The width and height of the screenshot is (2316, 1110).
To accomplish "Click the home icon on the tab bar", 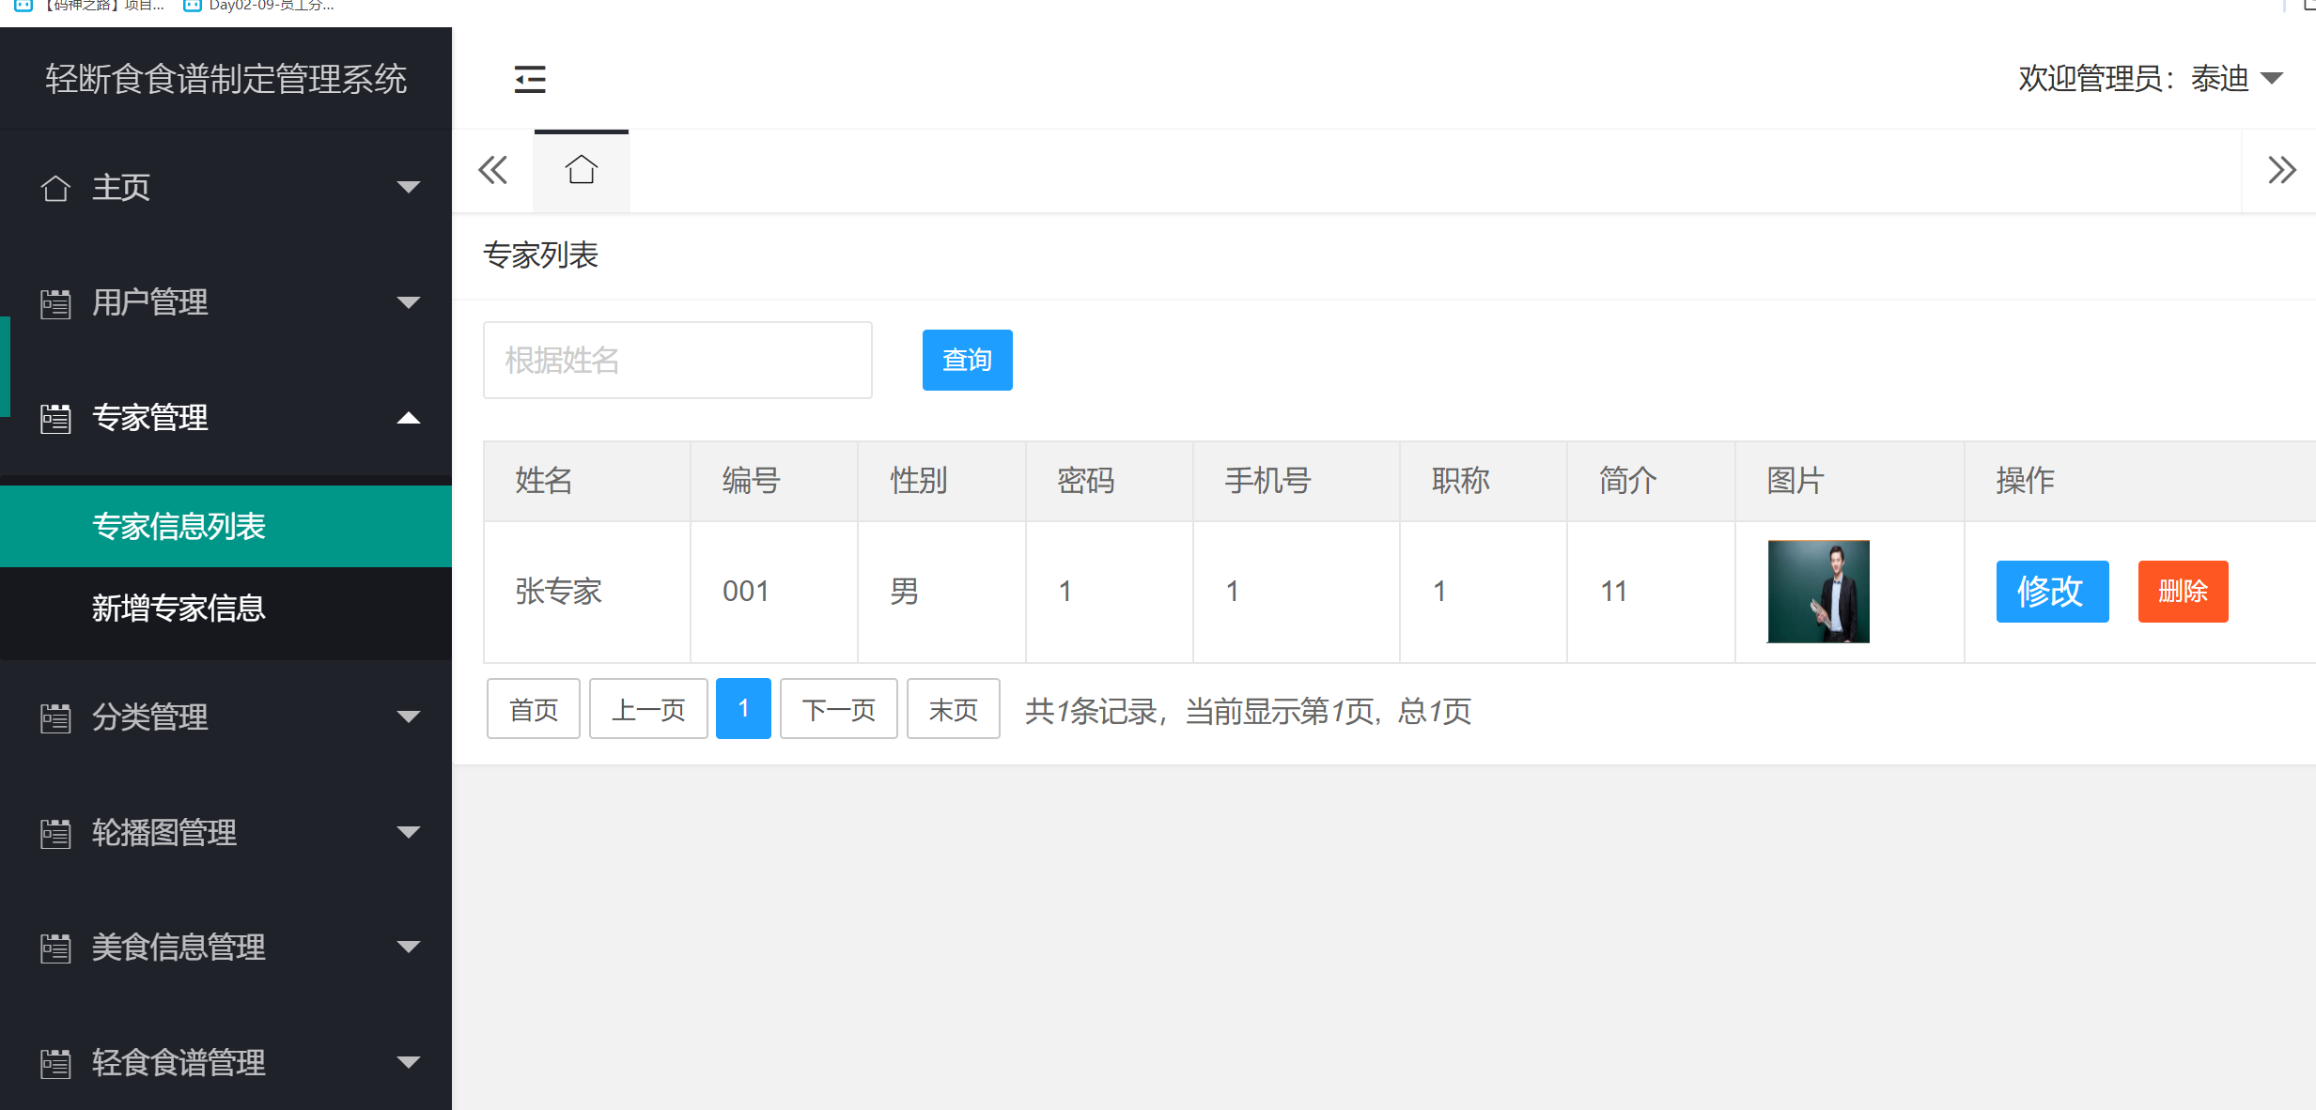I will (581, 169).
